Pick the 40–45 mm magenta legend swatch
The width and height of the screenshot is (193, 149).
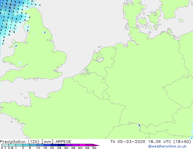pos(82,145)
